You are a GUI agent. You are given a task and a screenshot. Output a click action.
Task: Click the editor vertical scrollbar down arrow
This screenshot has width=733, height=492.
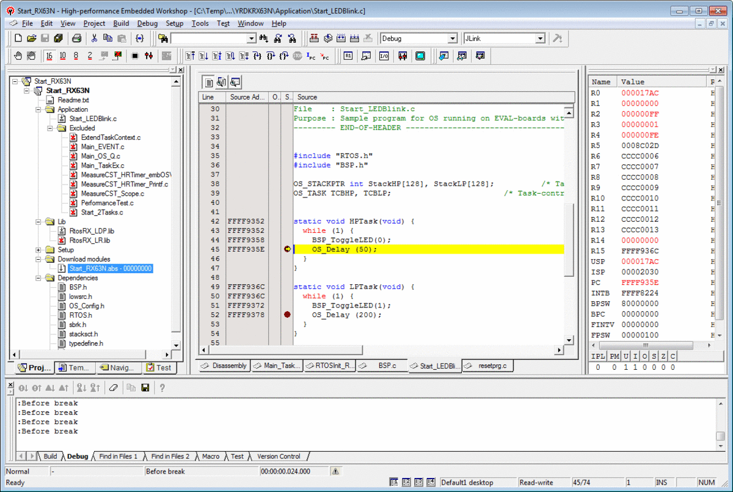click(569, 340)
